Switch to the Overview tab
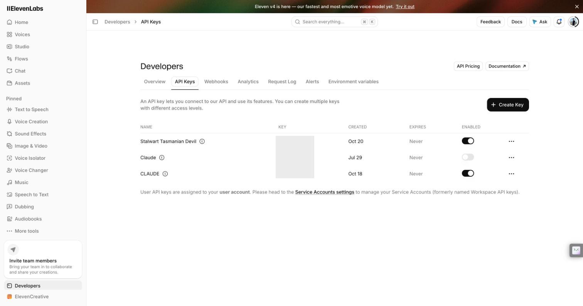The width and height of the screenshot is (583, 306). click(155, 82)
